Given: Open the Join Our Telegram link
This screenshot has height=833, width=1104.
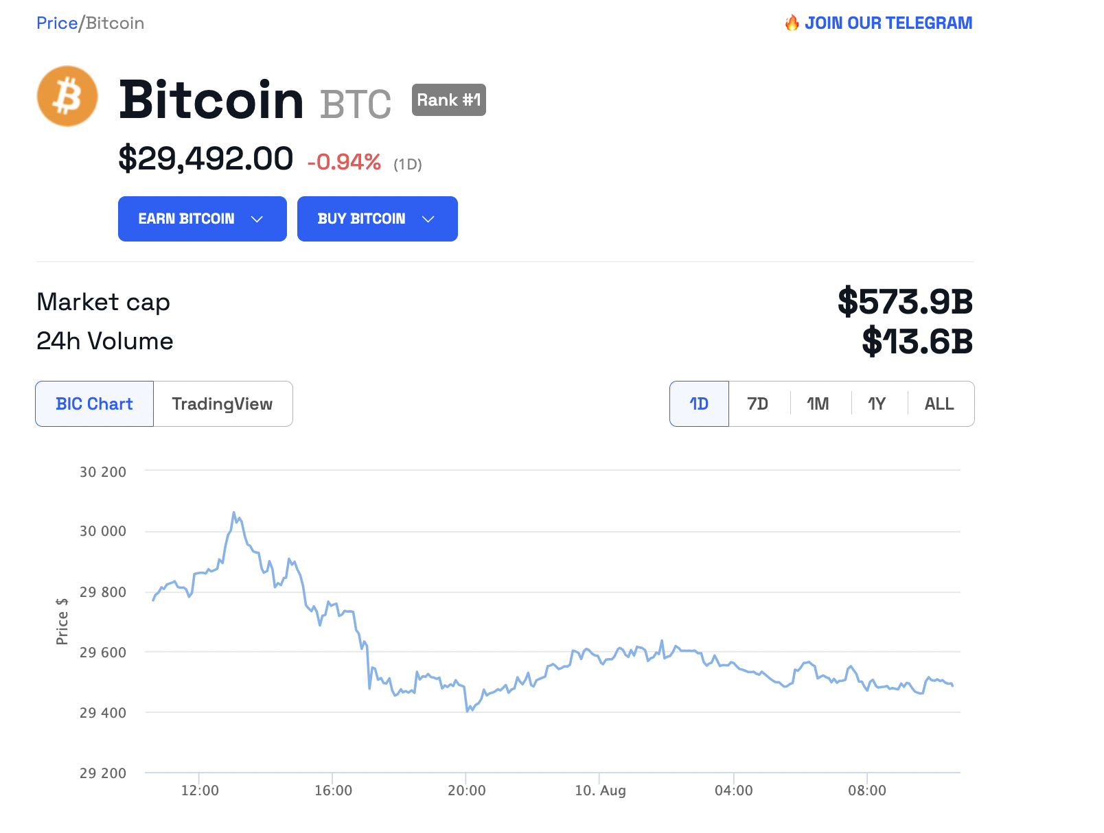Looking at the screenshot, I should tap(888, 23).
